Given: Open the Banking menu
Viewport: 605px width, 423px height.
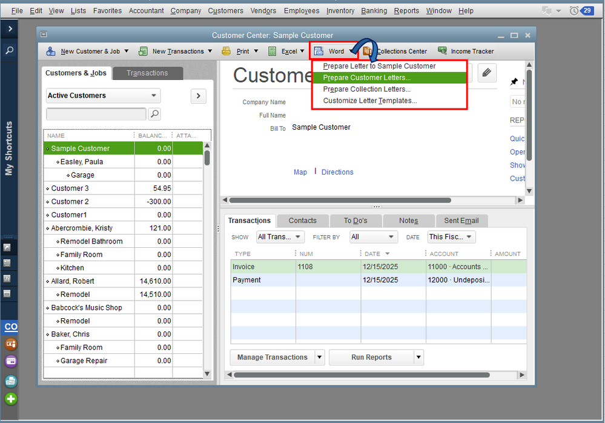Looking at the screenshot, I should coord(374,11).
